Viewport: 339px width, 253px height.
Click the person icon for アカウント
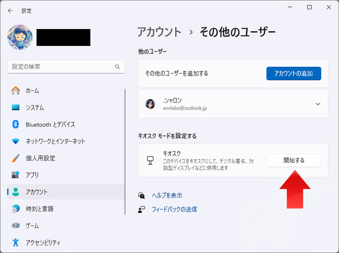point(15,192)
